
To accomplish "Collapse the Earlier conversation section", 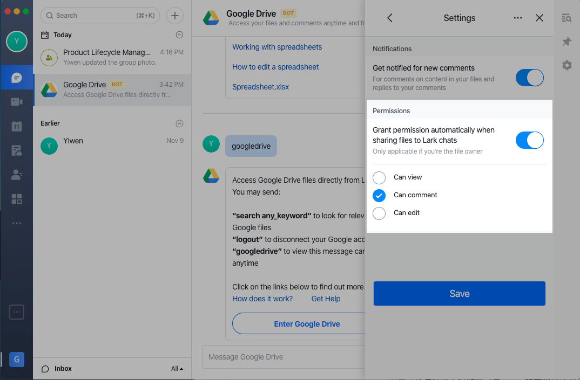I will (x=180, y=123).
